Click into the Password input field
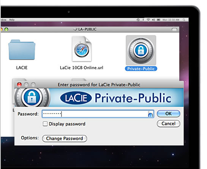This screenshot has height=169, width=207. (x=98, y=114)
